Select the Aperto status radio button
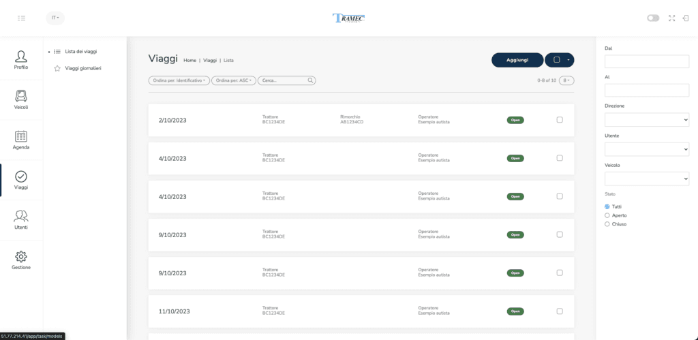Viewport: 698px width, 340px height. pyautogui.click(x=607, y=215)
